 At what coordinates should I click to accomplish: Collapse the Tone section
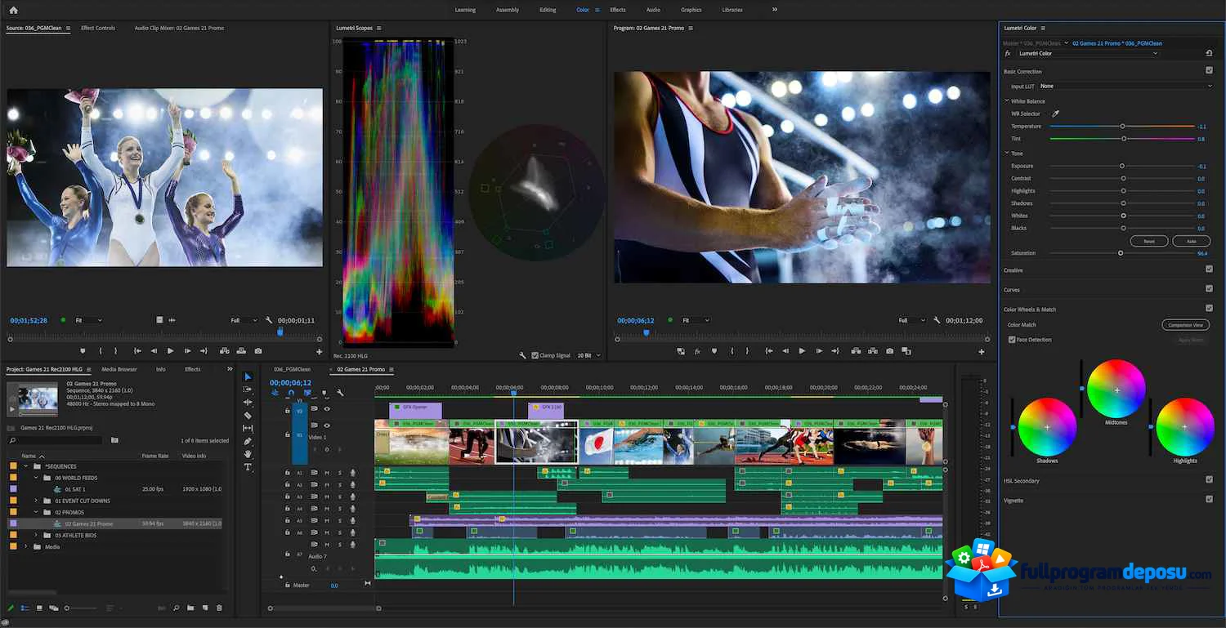1007,154
